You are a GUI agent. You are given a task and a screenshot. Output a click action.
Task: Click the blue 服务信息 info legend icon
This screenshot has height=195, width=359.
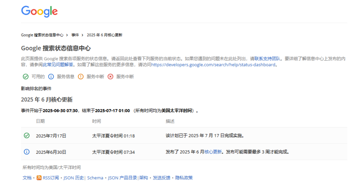[51, 77]
